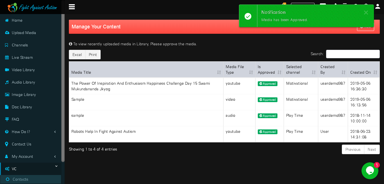Select Contacts under the VC section
This screenshot has width=384, height=184.
30,179
